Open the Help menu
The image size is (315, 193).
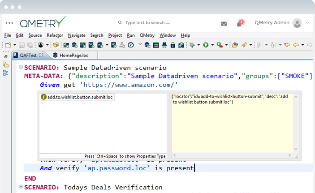[185, 35]
